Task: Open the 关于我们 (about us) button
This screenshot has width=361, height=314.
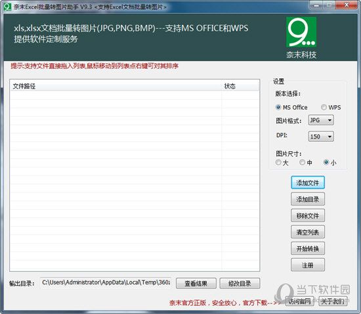Action: tap(333, 301)
